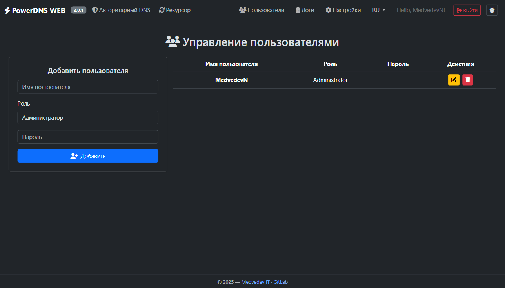The height and width of the screenshot is (288, 505).
Task: Open the GitLab footer link
Action: tap(280, 282)
